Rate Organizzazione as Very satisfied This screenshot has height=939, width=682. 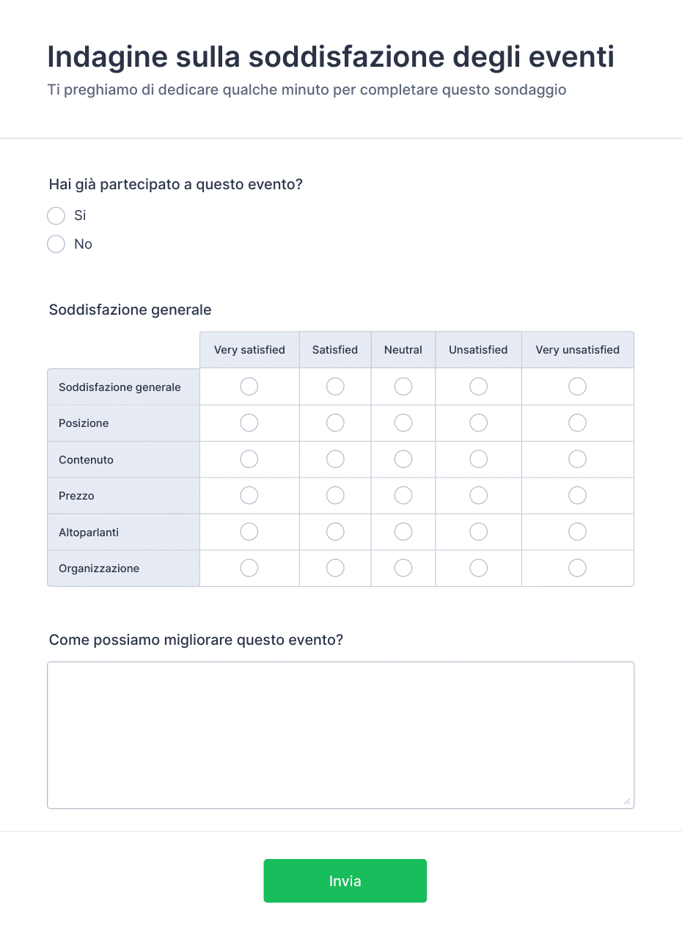pos(249,568)
